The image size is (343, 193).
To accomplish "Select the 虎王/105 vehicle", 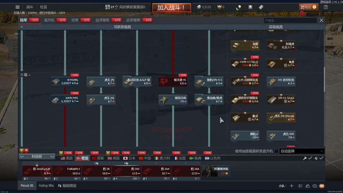I will tap(281, 136).
